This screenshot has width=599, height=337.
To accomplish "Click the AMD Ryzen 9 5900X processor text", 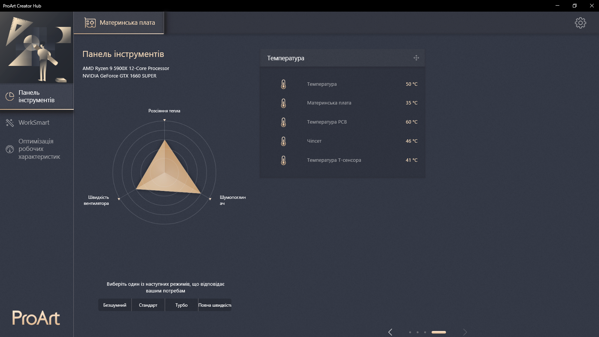I will [126, 69].
